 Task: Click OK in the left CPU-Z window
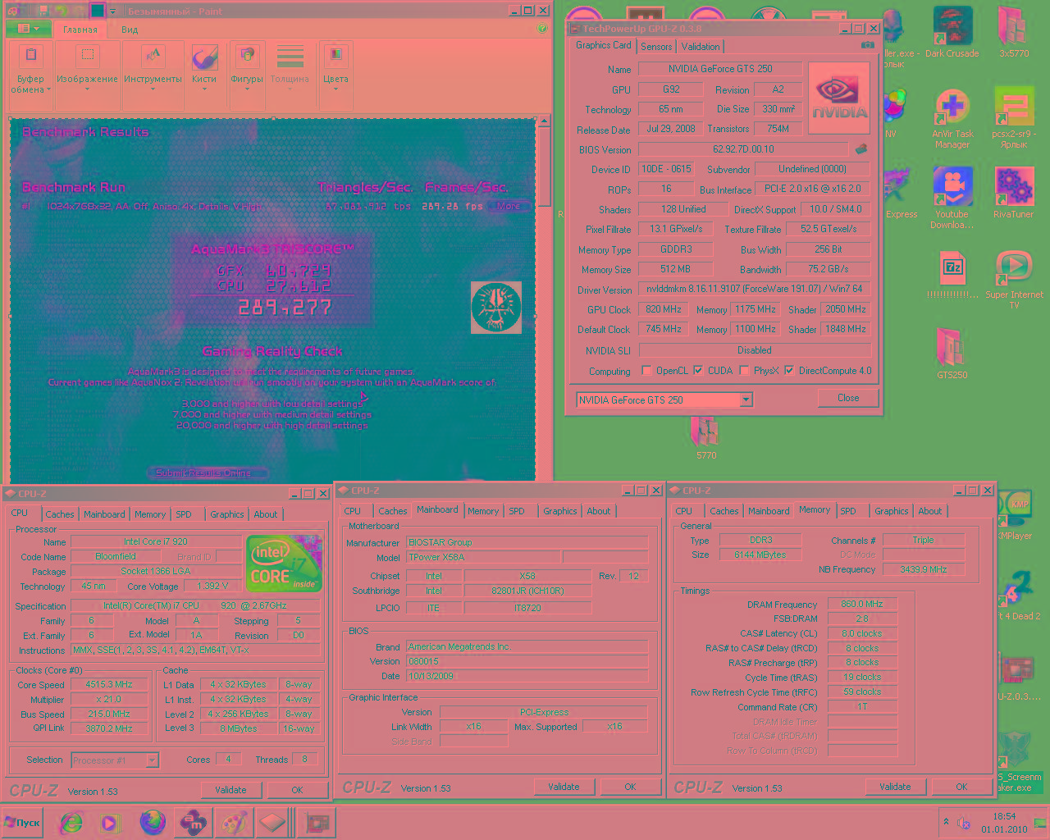[297, 790]
